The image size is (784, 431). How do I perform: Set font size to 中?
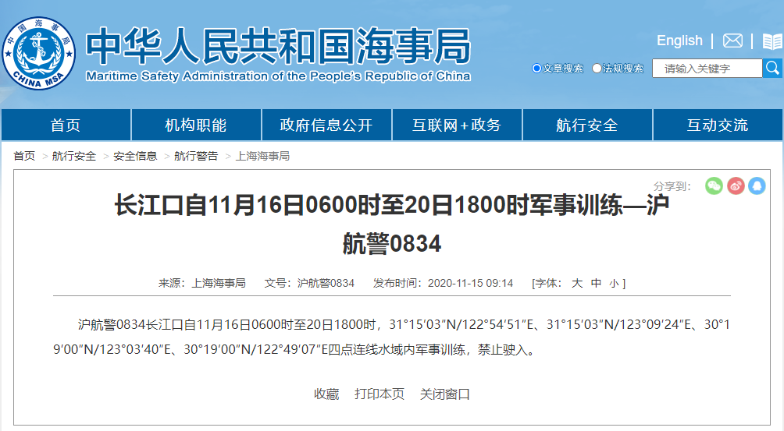596,284
